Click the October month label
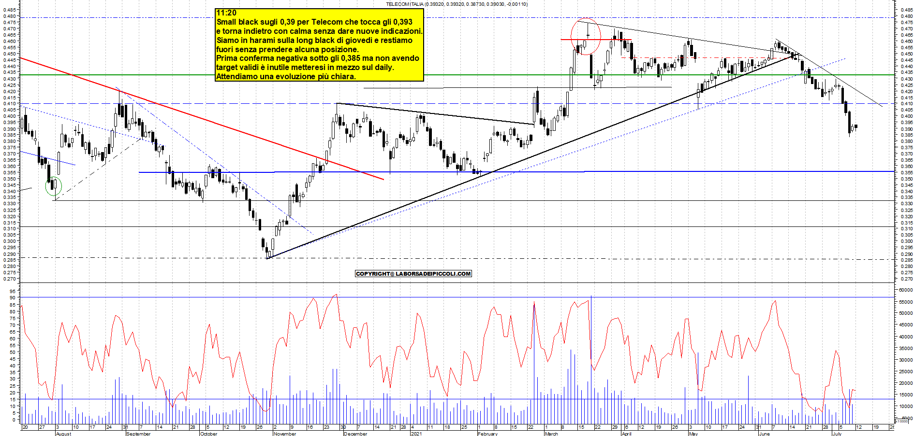Image resolution: width=914 pixels, height=436 pixels. (x=208, y=434)
